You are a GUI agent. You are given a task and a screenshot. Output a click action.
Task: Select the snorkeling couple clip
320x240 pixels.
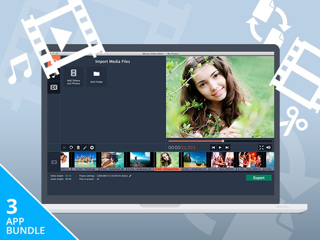[x=113, y=161]
